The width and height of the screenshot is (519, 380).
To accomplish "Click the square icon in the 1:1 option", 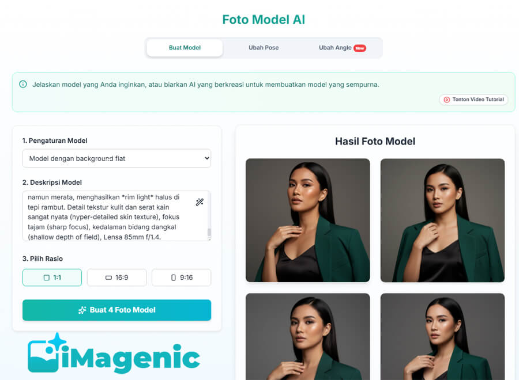I will pos(47,278).
